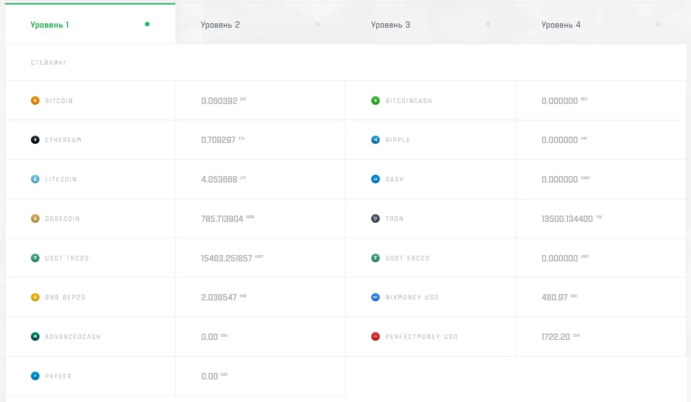Click the Ripple coin icon
The width and height of the screenshot is (691, 402).
[x=375, y=140]
